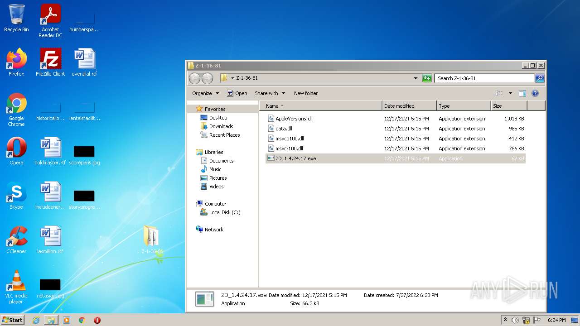Image resolution: width=580 pixels, height=326 pixels.
Task: Open CCleaner desktop shortcut
Action: click(x=16, y=240)
